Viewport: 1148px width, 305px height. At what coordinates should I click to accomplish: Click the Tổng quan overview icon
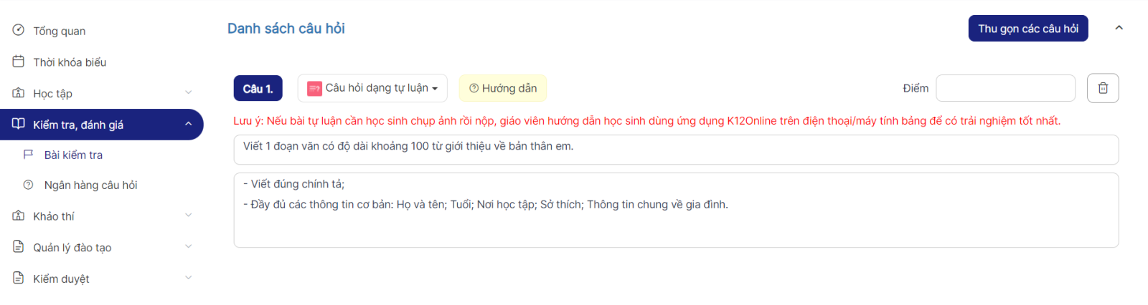(19, 30)
